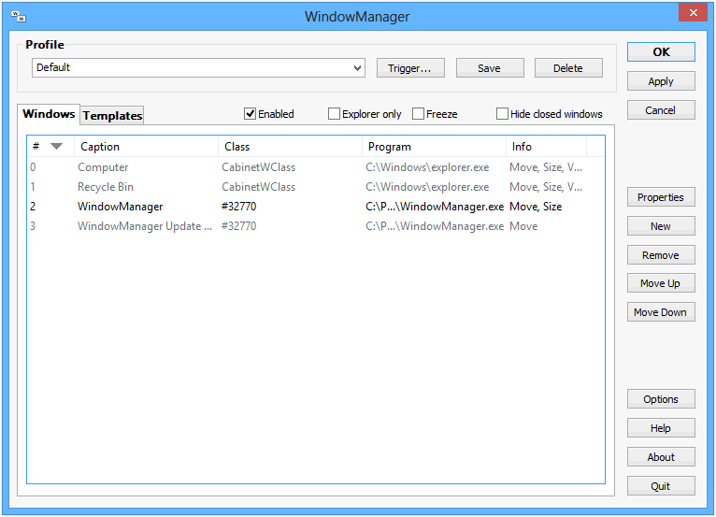Viewport: 716px width, 517px height.
Task: Sort list by Program column
Action: pyautogui.click(x=434, y=146)
